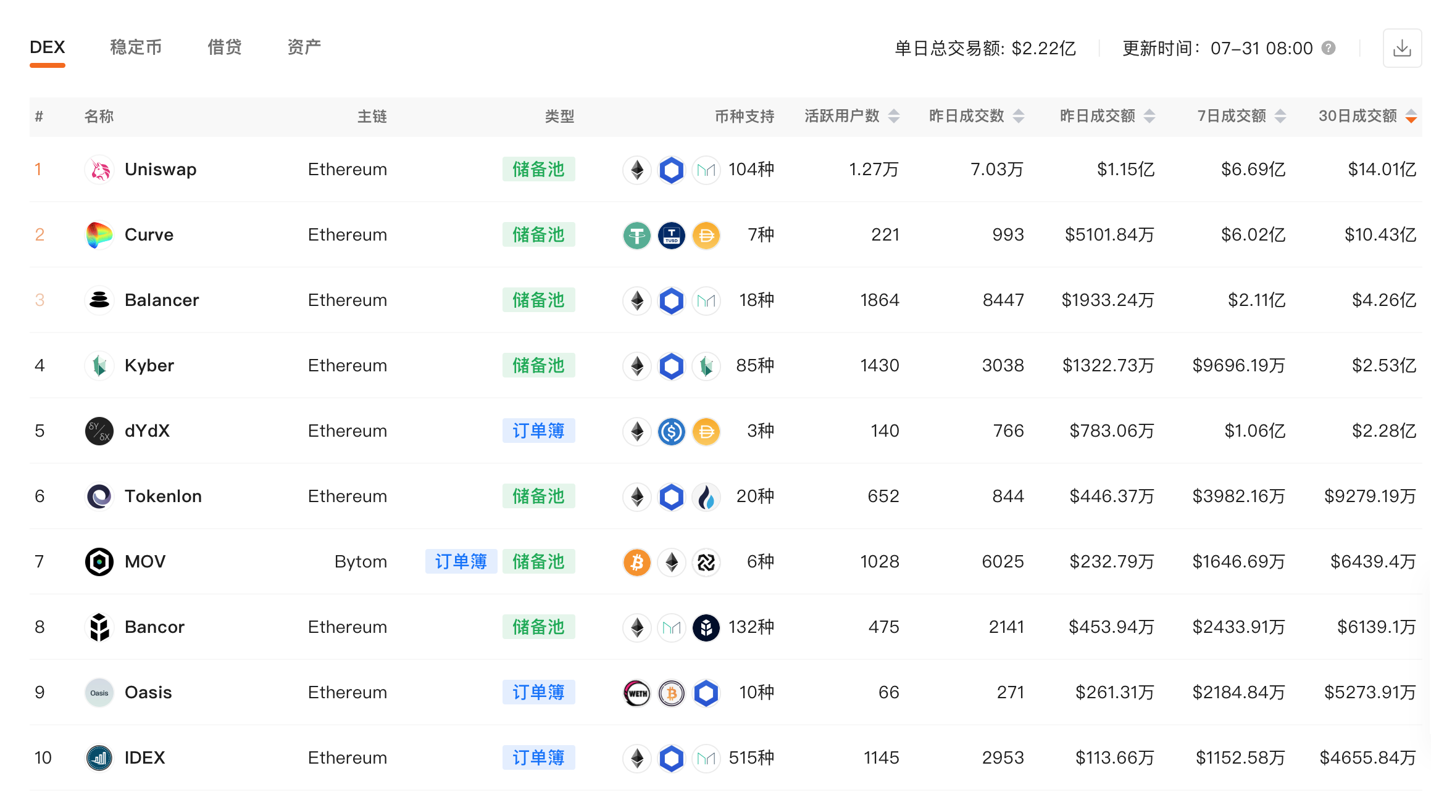Screen dimensions: 1431x792
Task: Click the 单日总交易额 $2.22亿 text
Action: (x=985, y=48)
